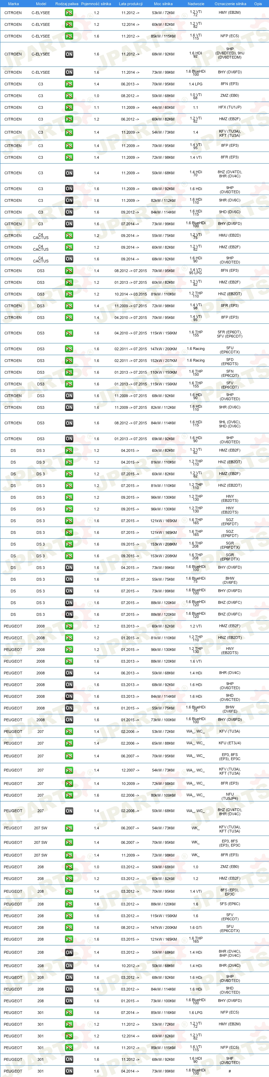Click the Oznaczenie silnika column header
This screenshot has height=1077, width=269.
[230, 4]
